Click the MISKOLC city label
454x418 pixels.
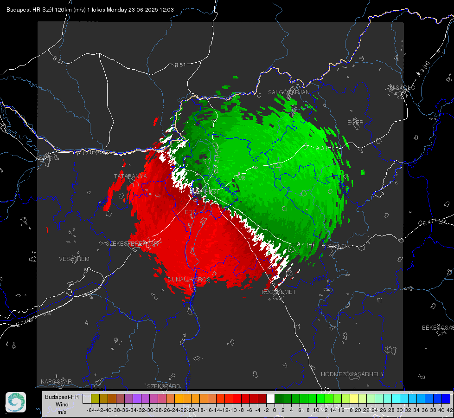[402, 88]
